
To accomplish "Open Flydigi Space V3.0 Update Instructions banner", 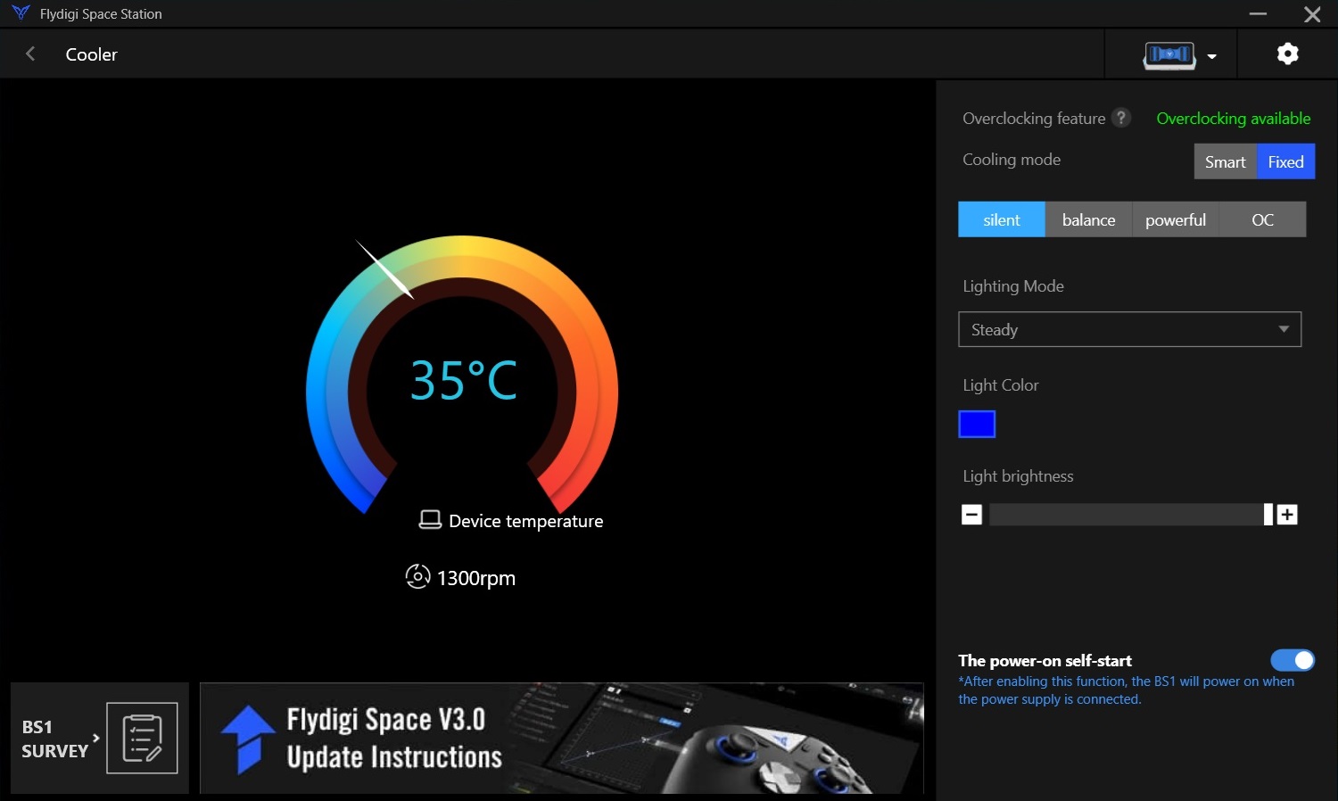I will (x=562, y=739).
